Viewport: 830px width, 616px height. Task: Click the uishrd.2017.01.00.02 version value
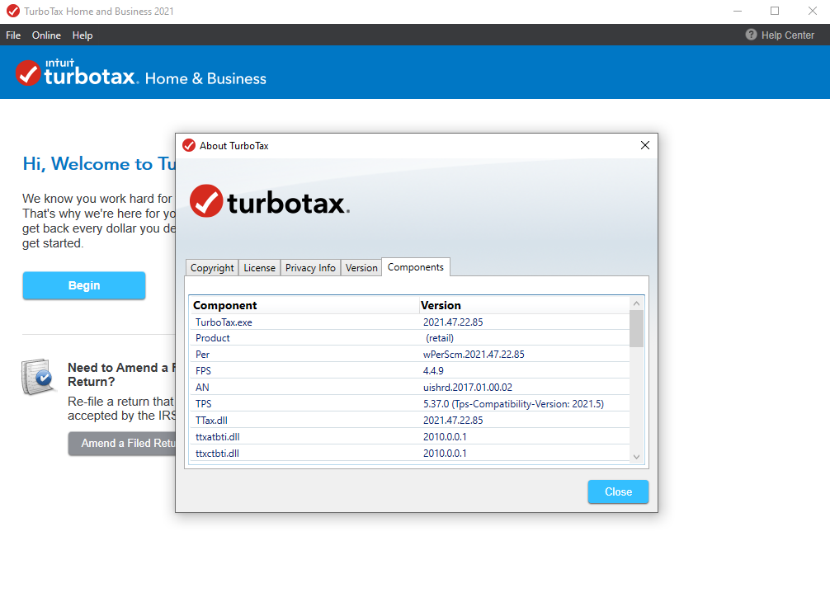pos(468,388)
